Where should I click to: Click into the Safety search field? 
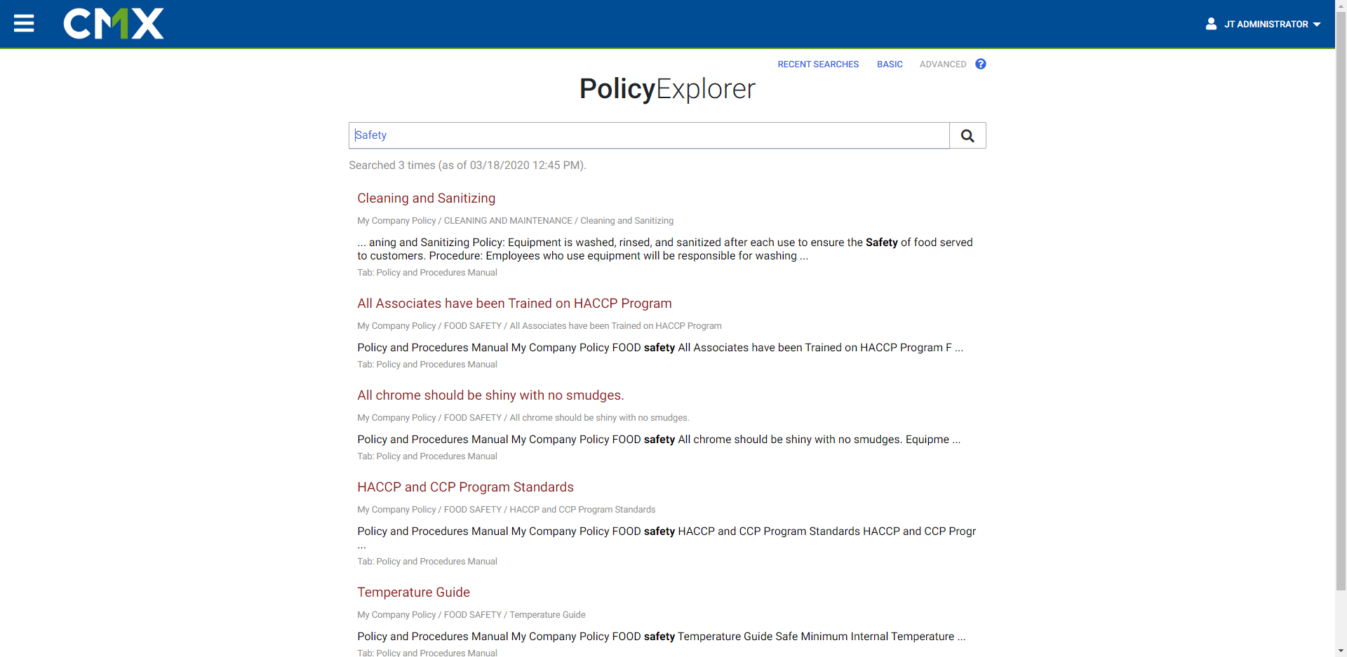pyautogui.click(x=649, y=135)
